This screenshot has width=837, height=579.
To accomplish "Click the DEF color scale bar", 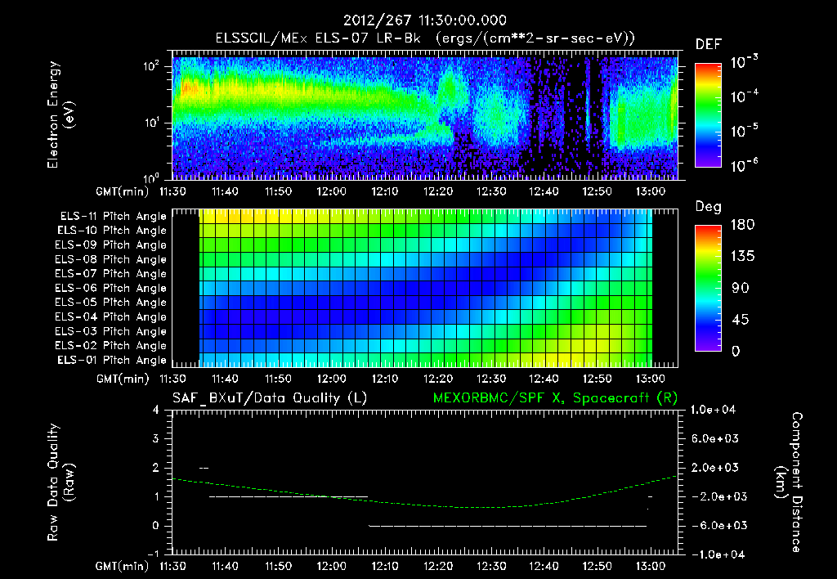I will pyautogui.click(x=708, y=115).
